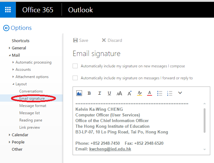This screenshot has height=163, width=214.
Task: Open the text highlight color picker
Action: [x=140, y=93]
